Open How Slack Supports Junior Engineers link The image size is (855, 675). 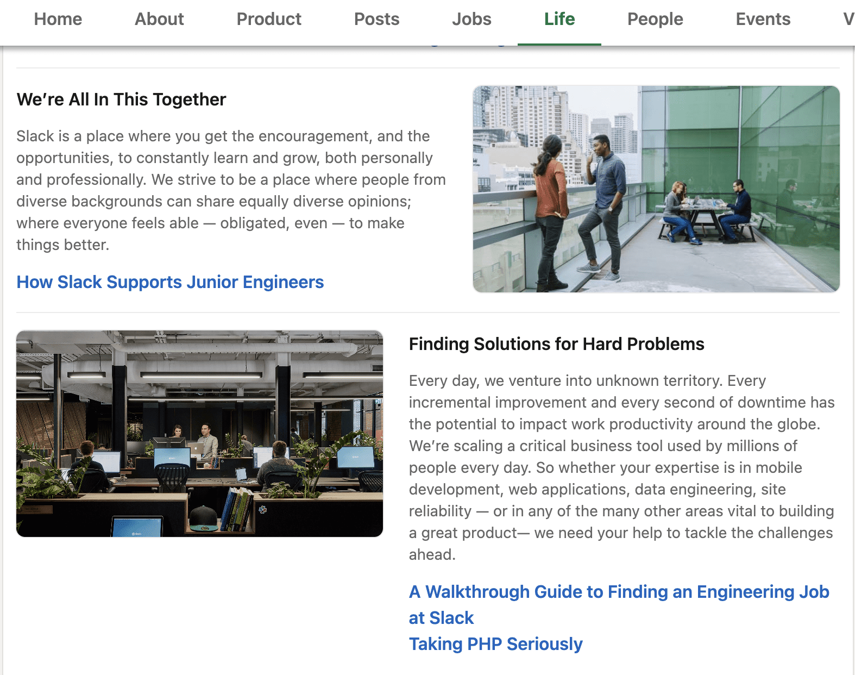click(x=170, y=282)
